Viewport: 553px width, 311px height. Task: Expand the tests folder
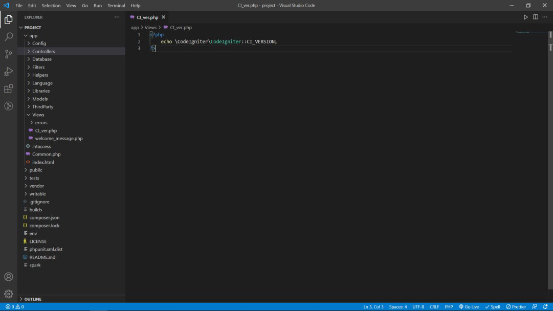tap(71, 178)
